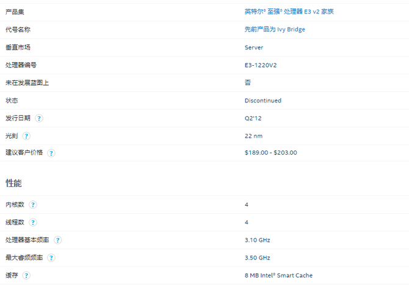Open the question mark icon for 处理器基本频率

[57, 240]
